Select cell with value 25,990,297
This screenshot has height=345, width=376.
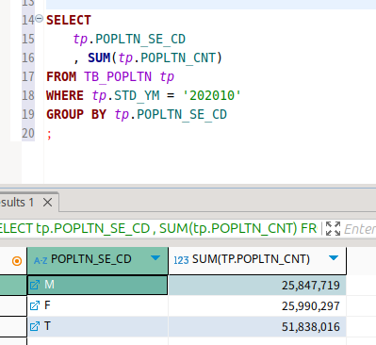pyautogui.click(x=257, y=305)
